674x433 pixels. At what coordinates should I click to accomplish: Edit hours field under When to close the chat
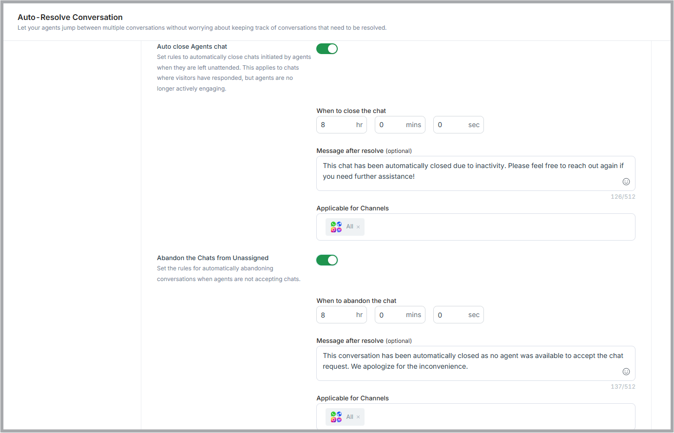(342, 125)
